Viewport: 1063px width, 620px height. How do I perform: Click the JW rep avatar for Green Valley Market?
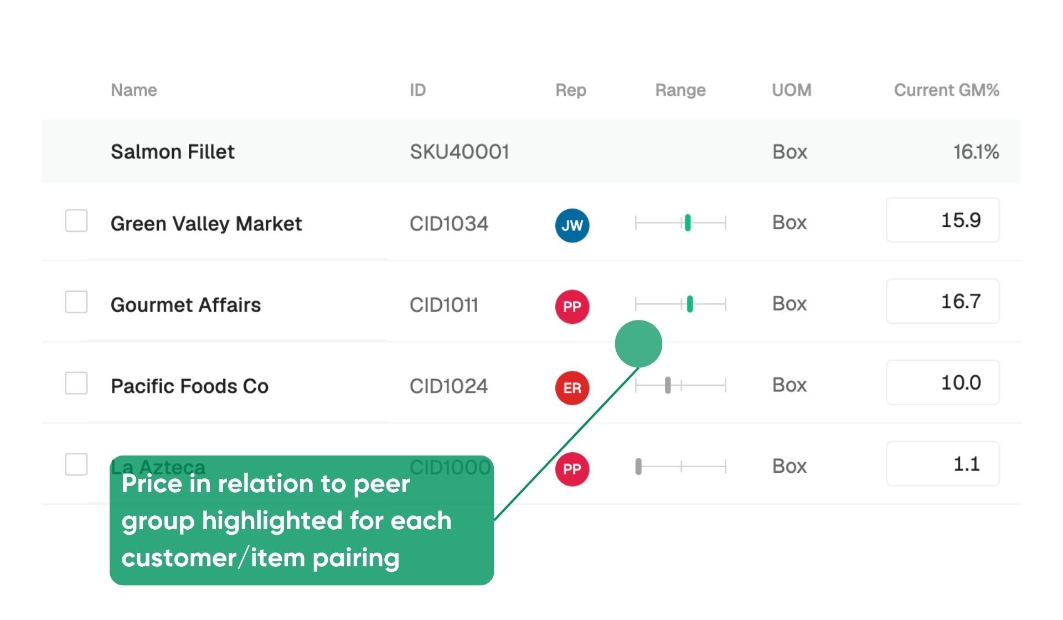[572, 225]
